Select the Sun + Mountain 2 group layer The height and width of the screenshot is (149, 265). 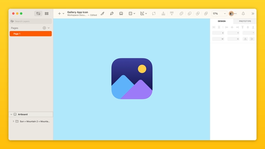(x=31, y=121)
